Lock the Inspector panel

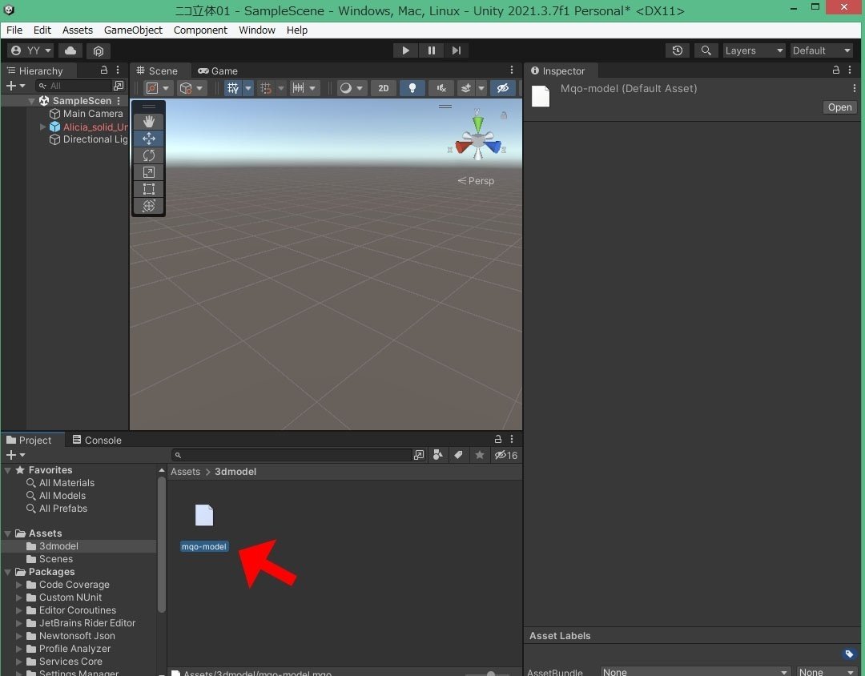coord(835,70)
